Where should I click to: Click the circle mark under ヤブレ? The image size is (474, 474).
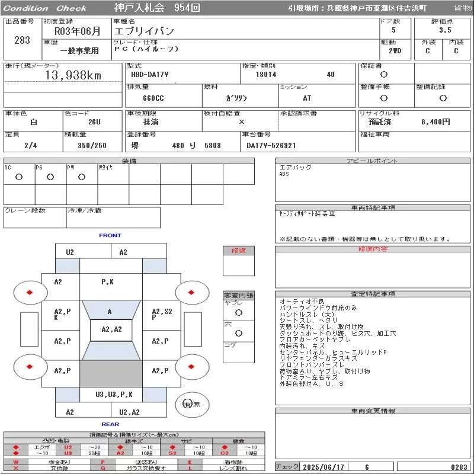[x=239, y=313]
